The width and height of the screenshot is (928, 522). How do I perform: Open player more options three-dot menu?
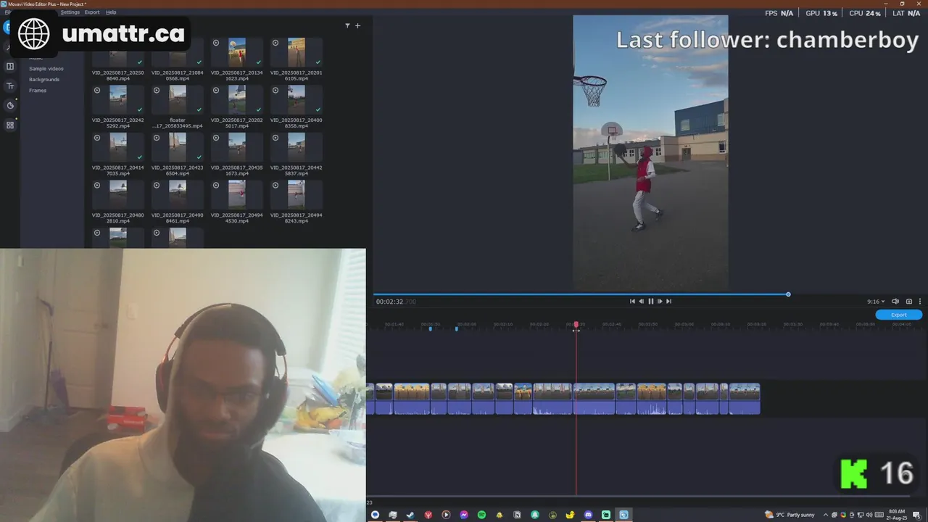(920, 302)
